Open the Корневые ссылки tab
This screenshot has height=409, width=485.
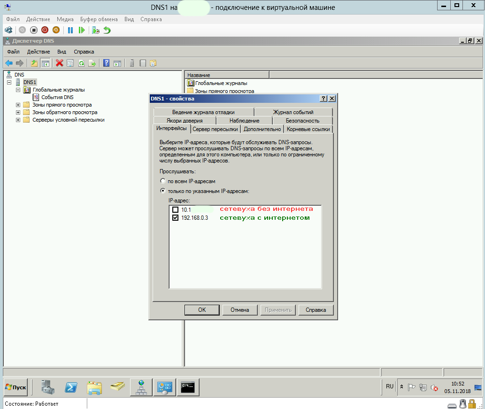[x=308, y=129]
